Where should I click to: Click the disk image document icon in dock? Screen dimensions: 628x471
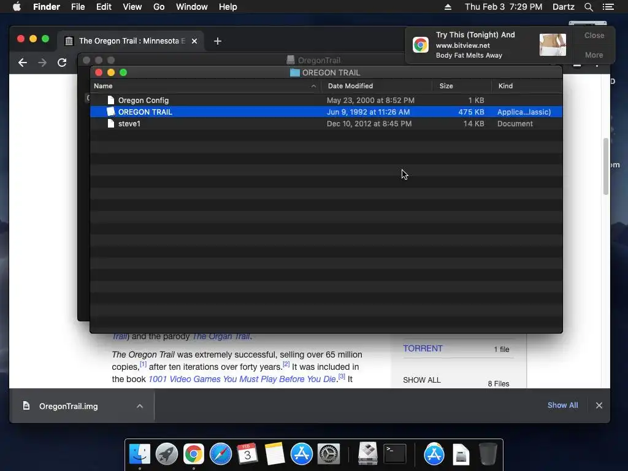(x=461, y=454)
